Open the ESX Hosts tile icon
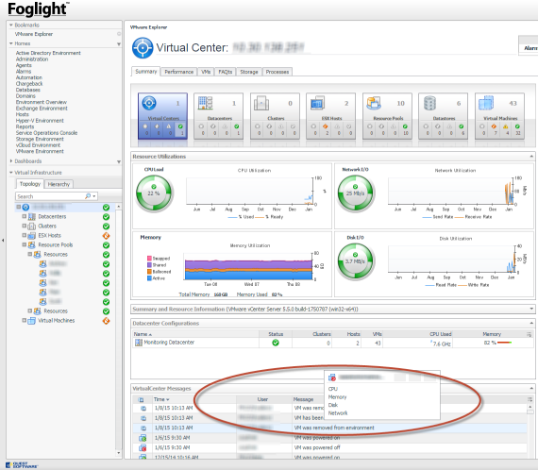This screenshot has width=538, height=470. [317, 103]
